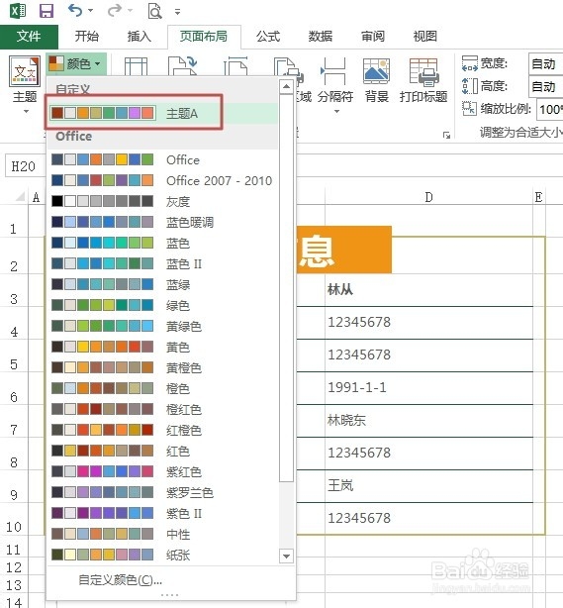Select the 黄色 palette
Screen dimensions: 563x608
pos(162,347)
